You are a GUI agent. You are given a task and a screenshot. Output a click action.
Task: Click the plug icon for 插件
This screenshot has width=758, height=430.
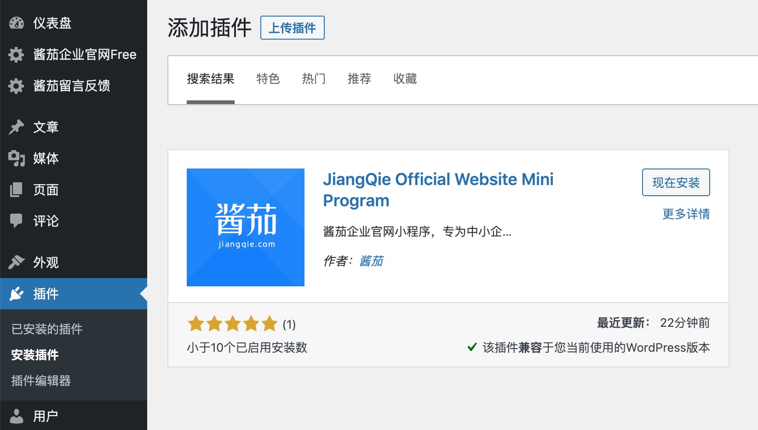17,294
